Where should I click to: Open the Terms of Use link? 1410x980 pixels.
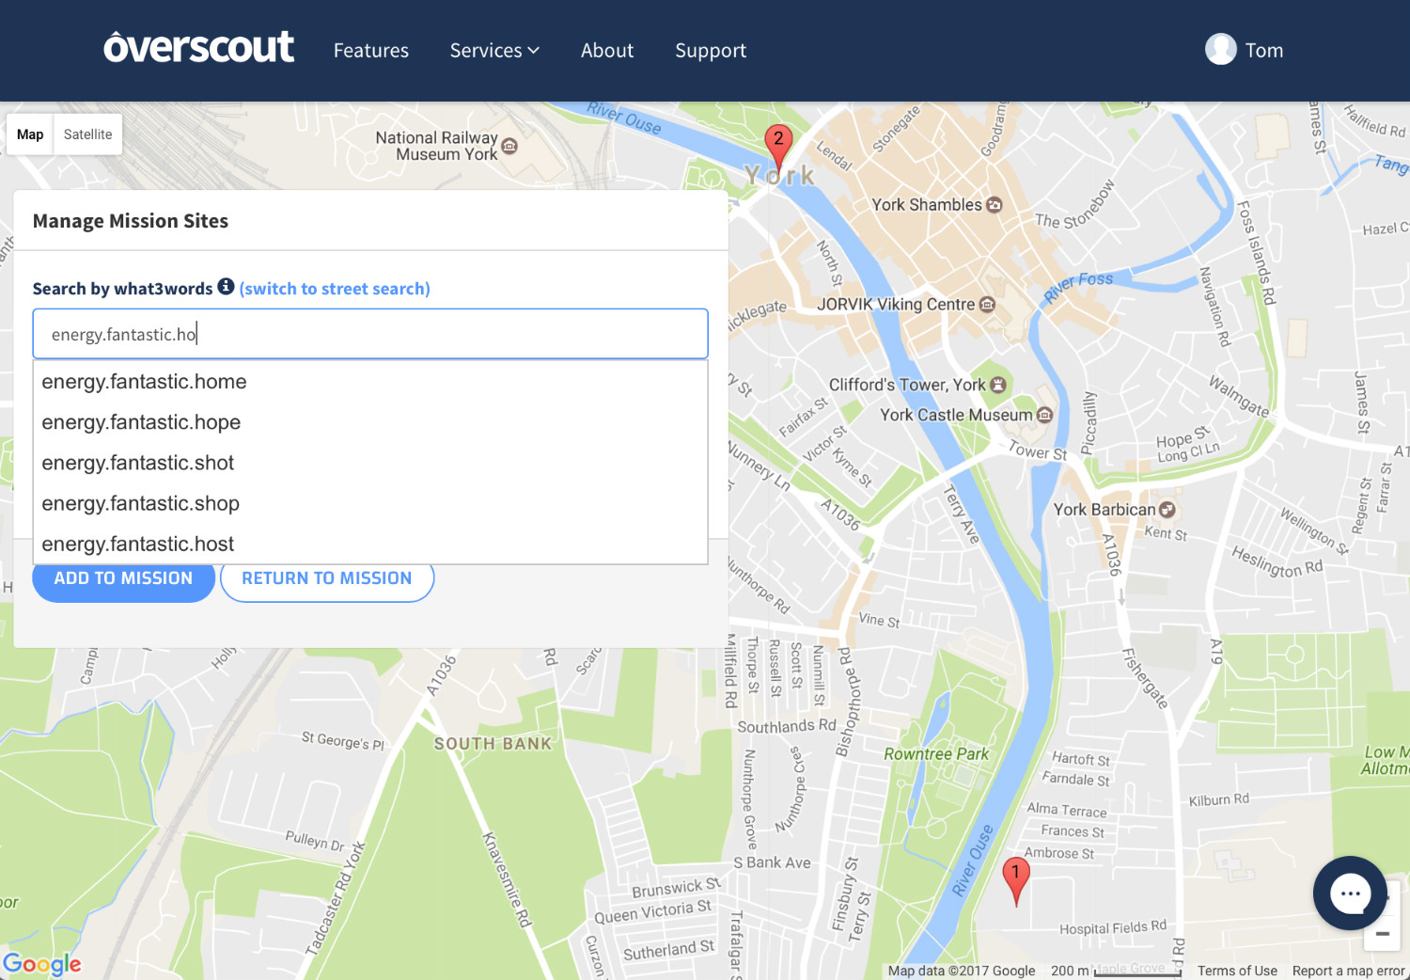click(x=1237, y=971)
